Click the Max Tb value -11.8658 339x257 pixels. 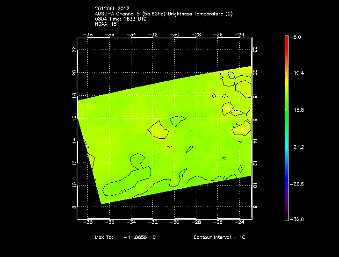point(135,237)
